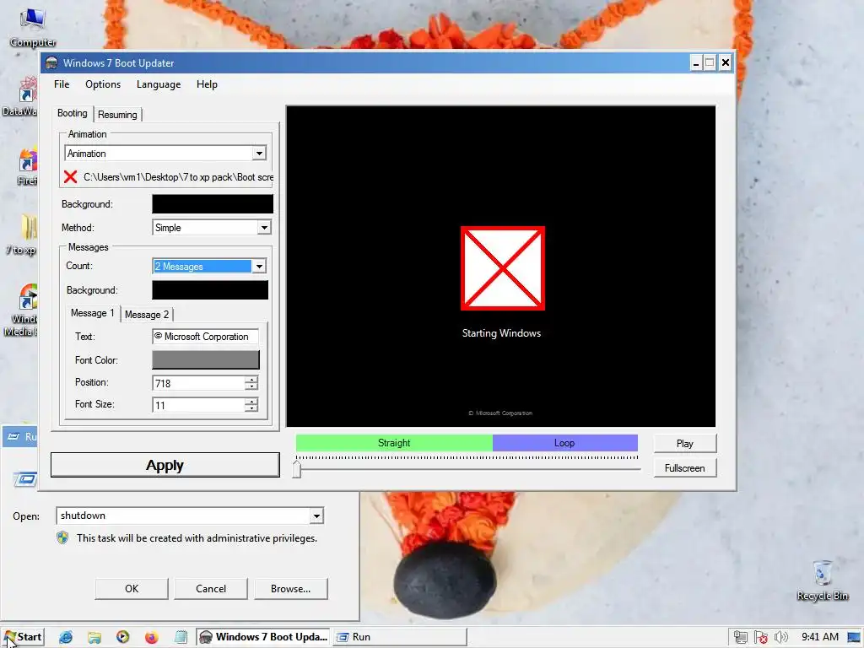
Task: Open Computer desktop icon
Action: [x=32, y=26]
